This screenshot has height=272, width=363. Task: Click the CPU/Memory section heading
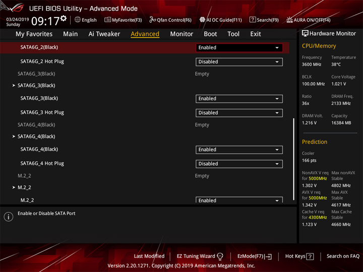(x=319, y=46)
